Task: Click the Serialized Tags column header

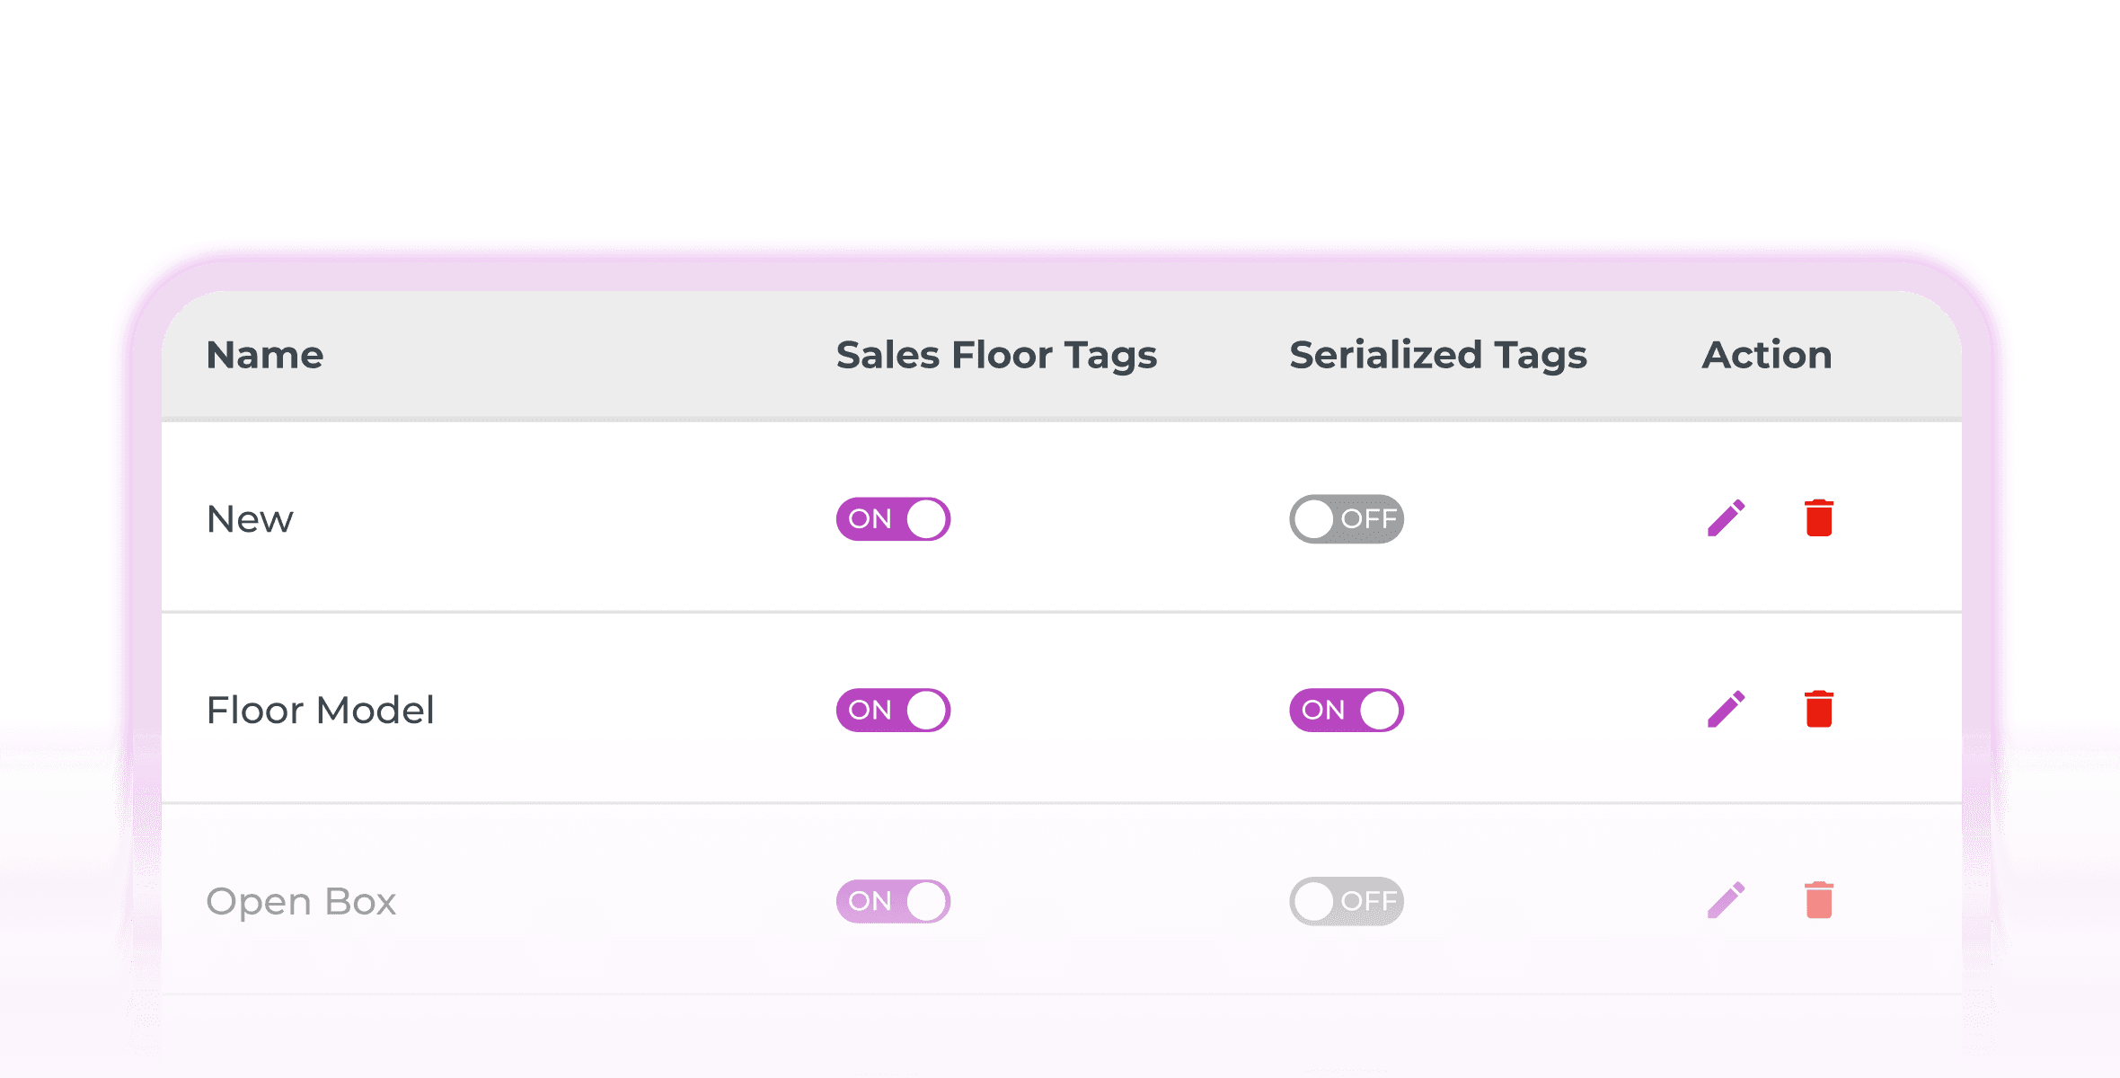Action: [1438, 355]
